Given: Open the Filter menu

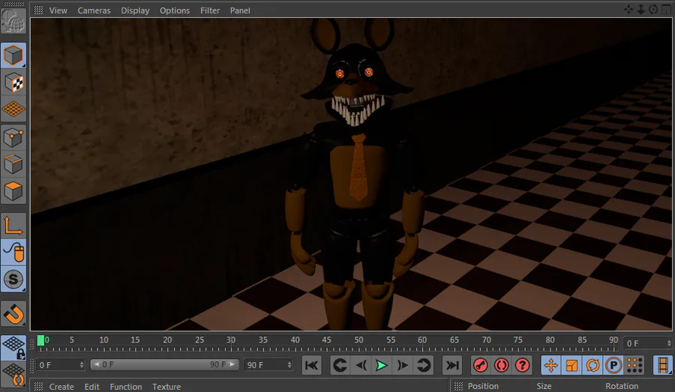Looking at the screenshot, I should click(x=210, y=10).
